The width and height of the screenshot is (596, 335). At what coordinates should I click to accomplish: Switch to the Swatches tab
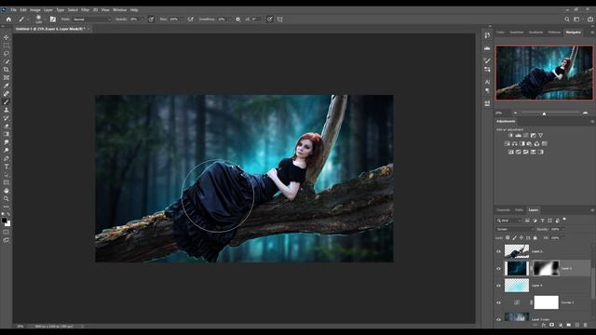point(517,33)
